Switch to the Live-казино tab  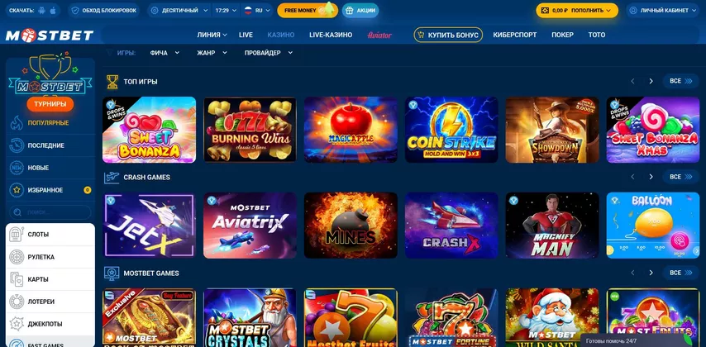(331, 35)
